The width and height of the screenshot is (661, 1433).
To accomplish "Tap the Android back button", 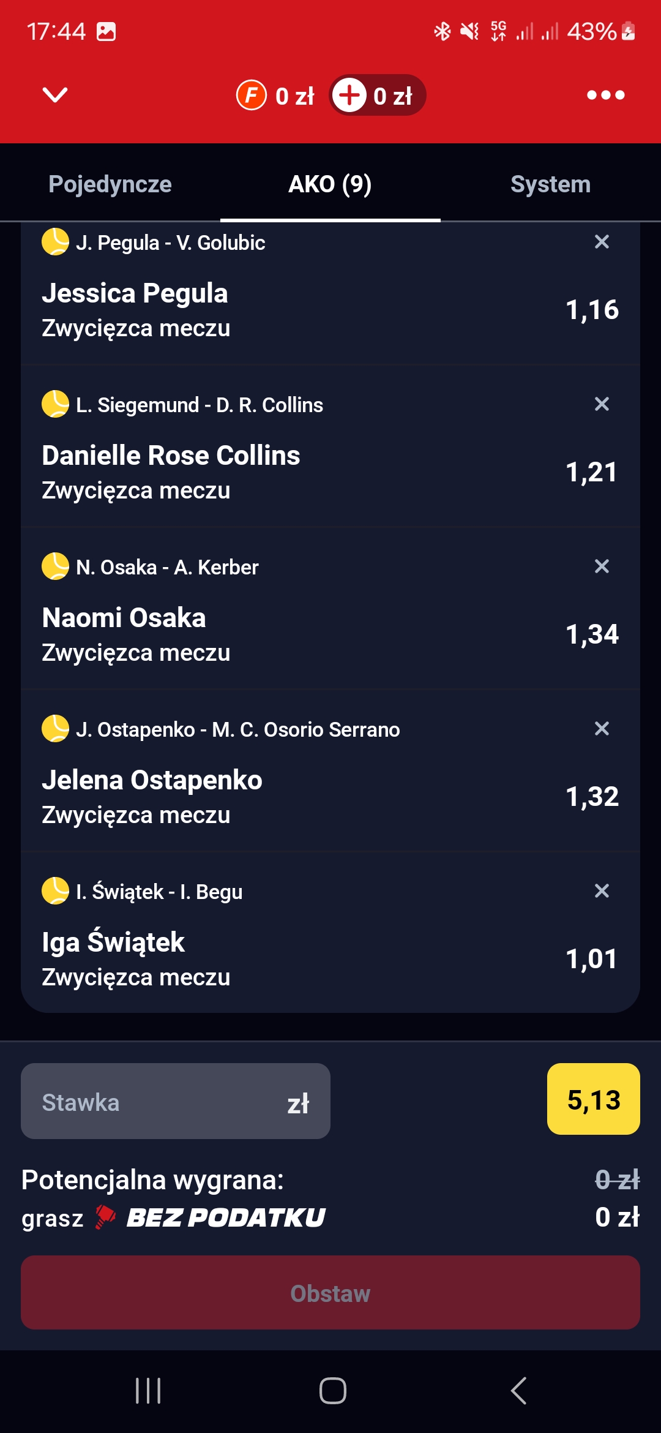I will tap(518, 1390).
